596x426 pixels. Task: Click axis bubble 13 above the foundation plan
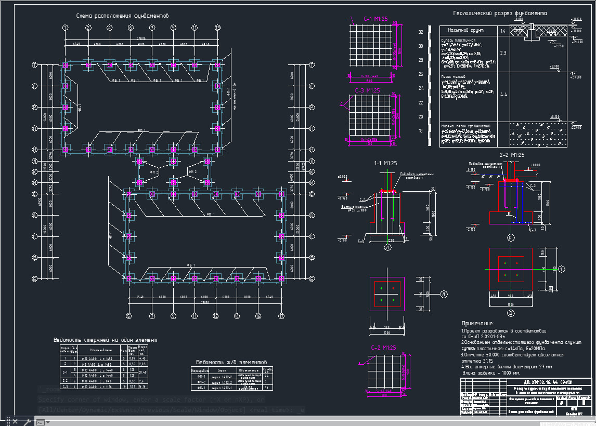point(217,28)
